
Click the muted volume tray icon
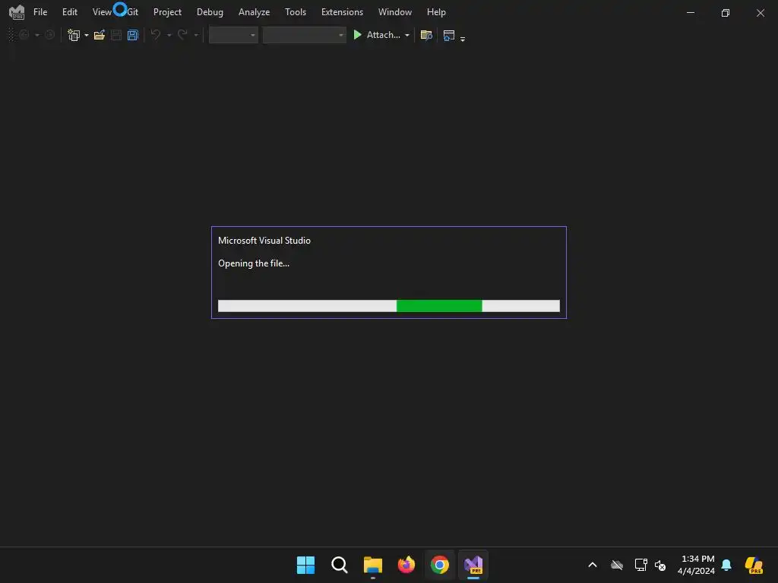tap(660, 565)
